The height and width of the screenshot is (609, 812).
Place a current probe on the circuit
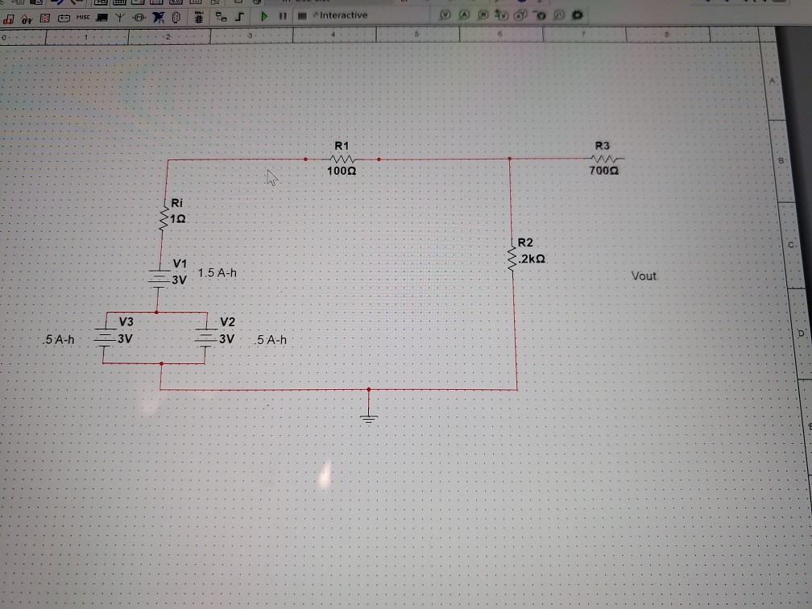[462, 14]
